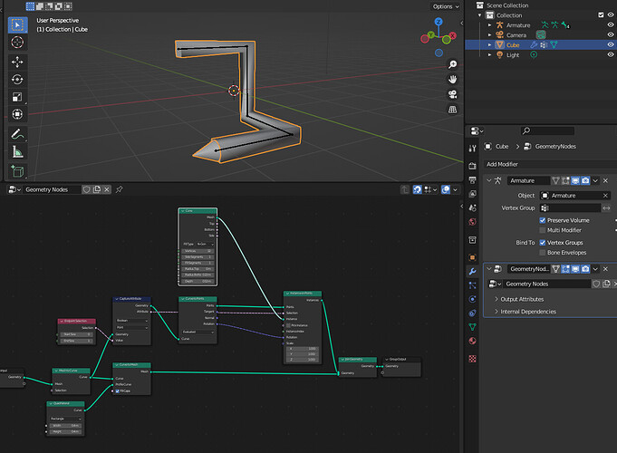This screenshot has width=617, height=453.
Task: Open the Texture properties checker tab
Action: click(473, 359)
